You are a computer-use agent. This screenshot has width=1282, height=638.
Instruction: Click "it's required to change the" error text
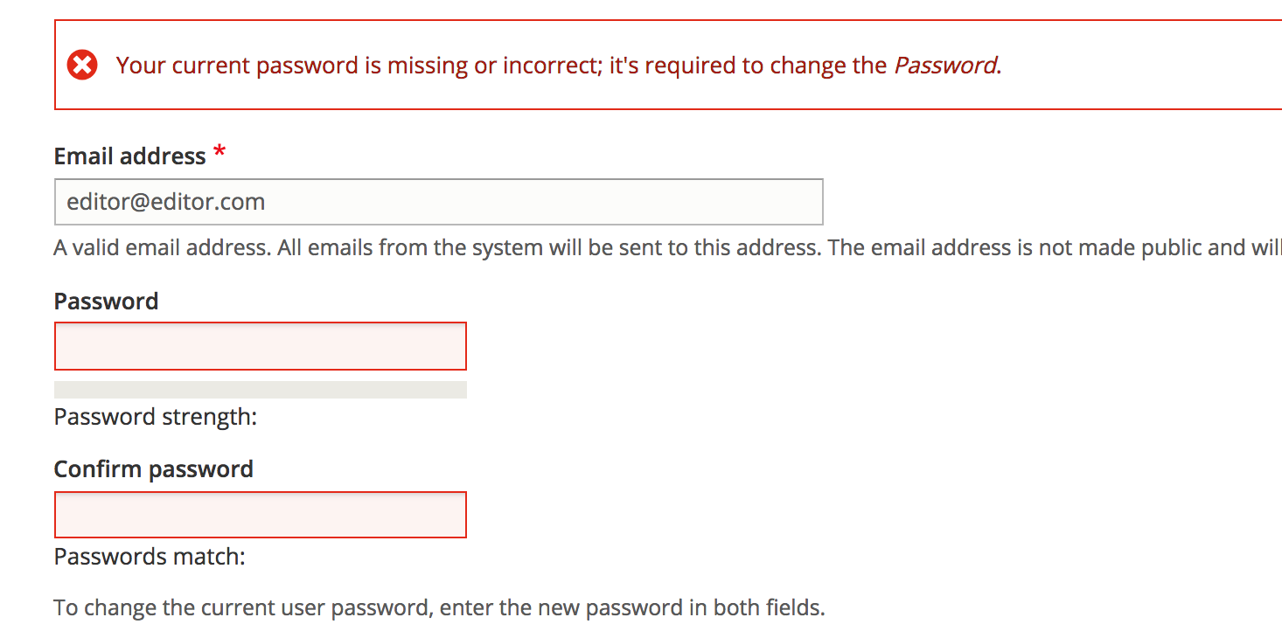[749, 66]
